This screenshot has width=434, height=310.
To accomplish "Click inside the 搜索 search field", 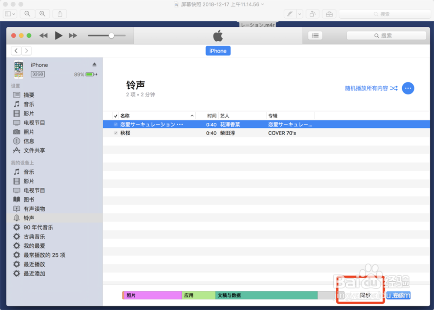I will 386,35.
